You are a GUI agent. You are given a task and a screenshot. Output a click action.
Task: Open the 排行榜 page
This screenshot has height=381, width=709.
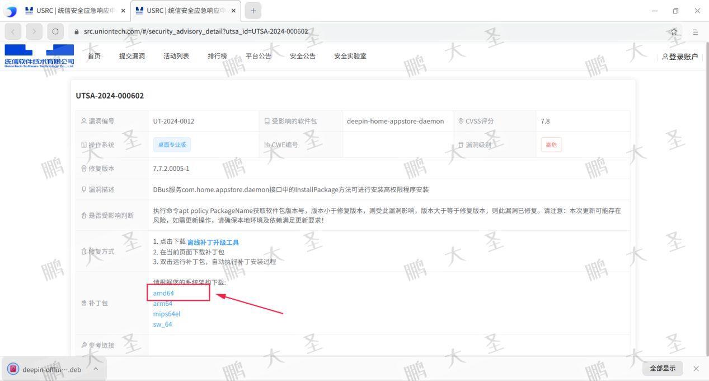click(x=217, y=56)
